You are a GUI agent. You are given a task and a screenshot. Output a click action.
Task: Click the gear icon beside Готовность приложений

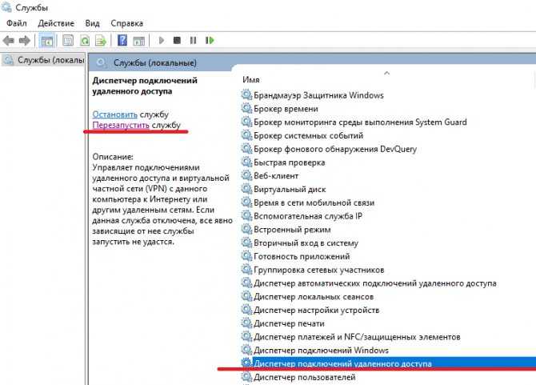click(x=246, y=256)
